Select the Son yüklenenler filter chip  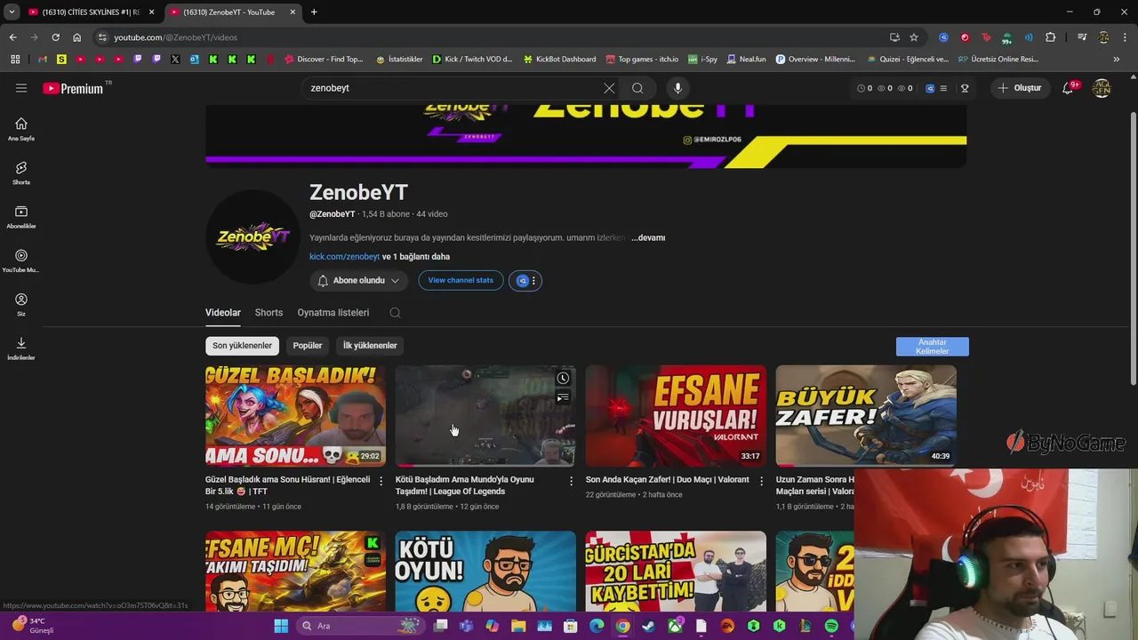[x=242, y=346]
